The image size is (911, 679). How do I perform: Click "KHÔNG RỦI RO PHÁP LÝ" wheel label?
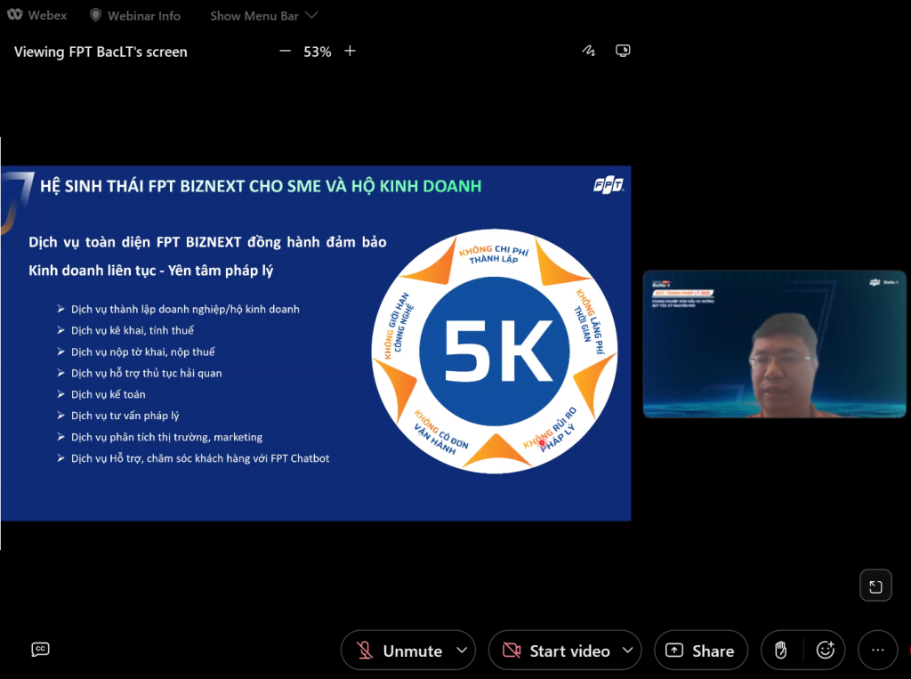[x=550, y=429]
